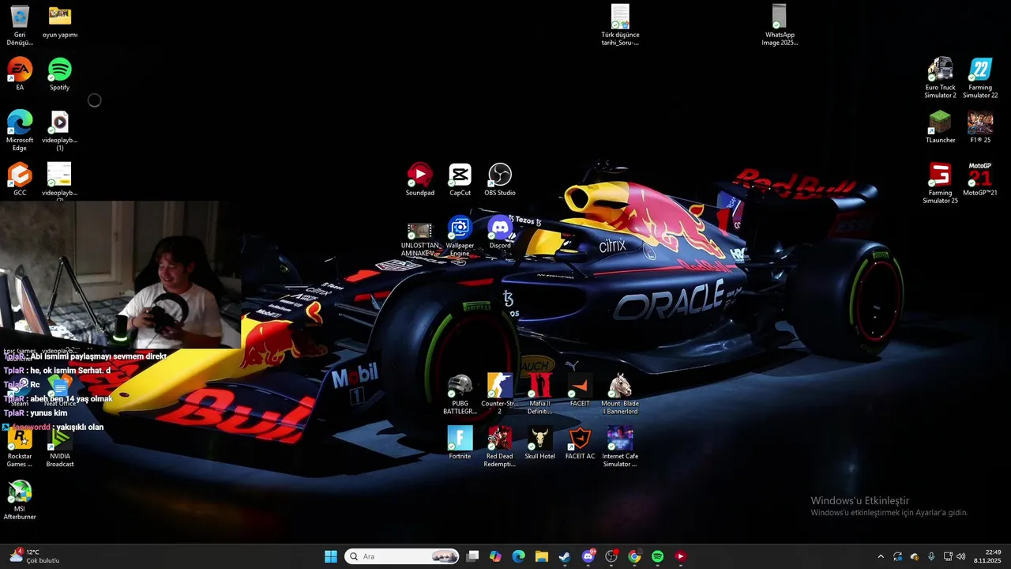
Task: Open the clock showing 22:49 date panel
Action: [987, 556]
